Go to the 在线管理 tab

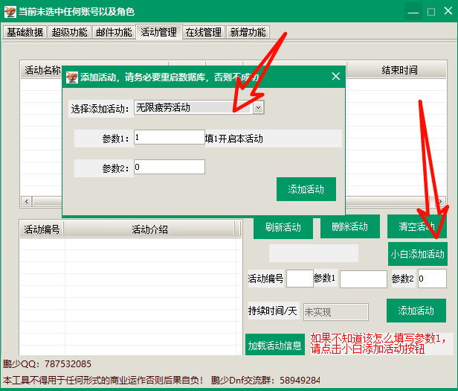click(203, 32)
